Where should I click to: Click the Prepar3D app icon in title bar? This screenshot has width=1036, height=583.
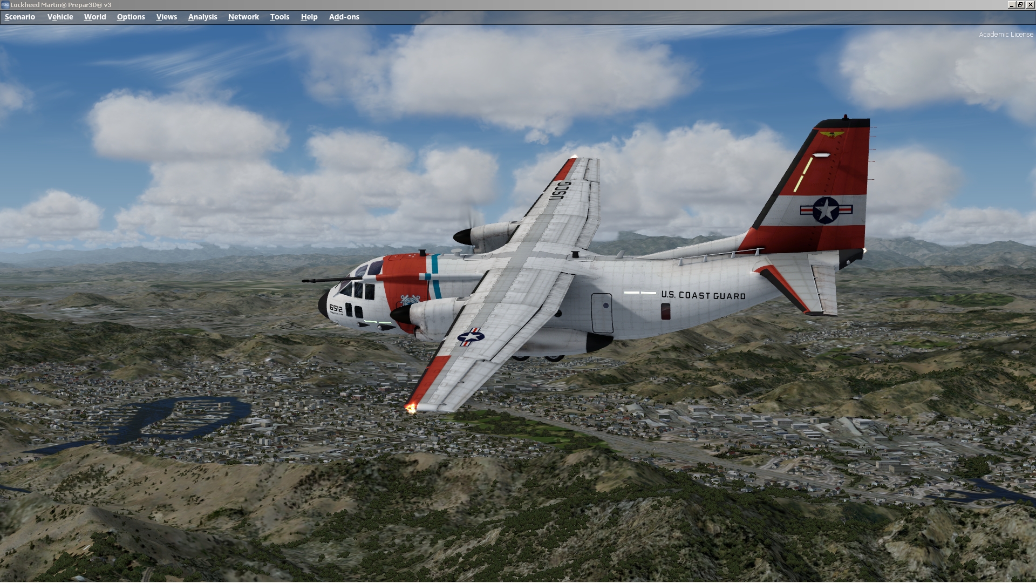[5, 4]
